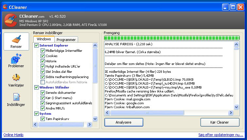Image resolution: width=247 pixels, height=140 pixels.
Task: Toggle the Internet Explorer group checkbox
Action: coord(37,46)
